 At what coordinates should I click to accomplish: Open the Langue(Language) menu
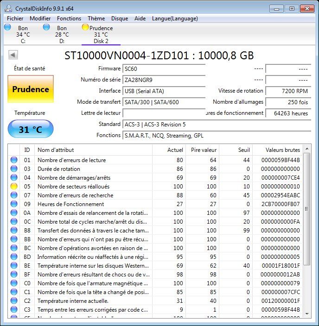[x=175, y=19]
